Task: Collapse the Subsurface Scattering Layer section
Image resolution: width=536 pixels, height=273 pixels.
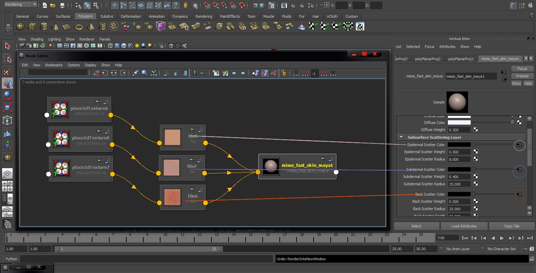Action: (x=401, y=137)
